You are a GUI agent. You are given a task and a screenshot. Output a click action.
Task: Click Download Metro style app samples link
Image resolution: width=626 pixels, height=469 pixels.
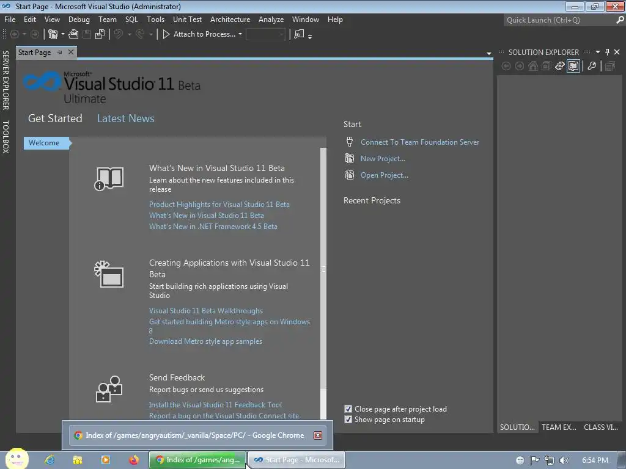point(205,341)
